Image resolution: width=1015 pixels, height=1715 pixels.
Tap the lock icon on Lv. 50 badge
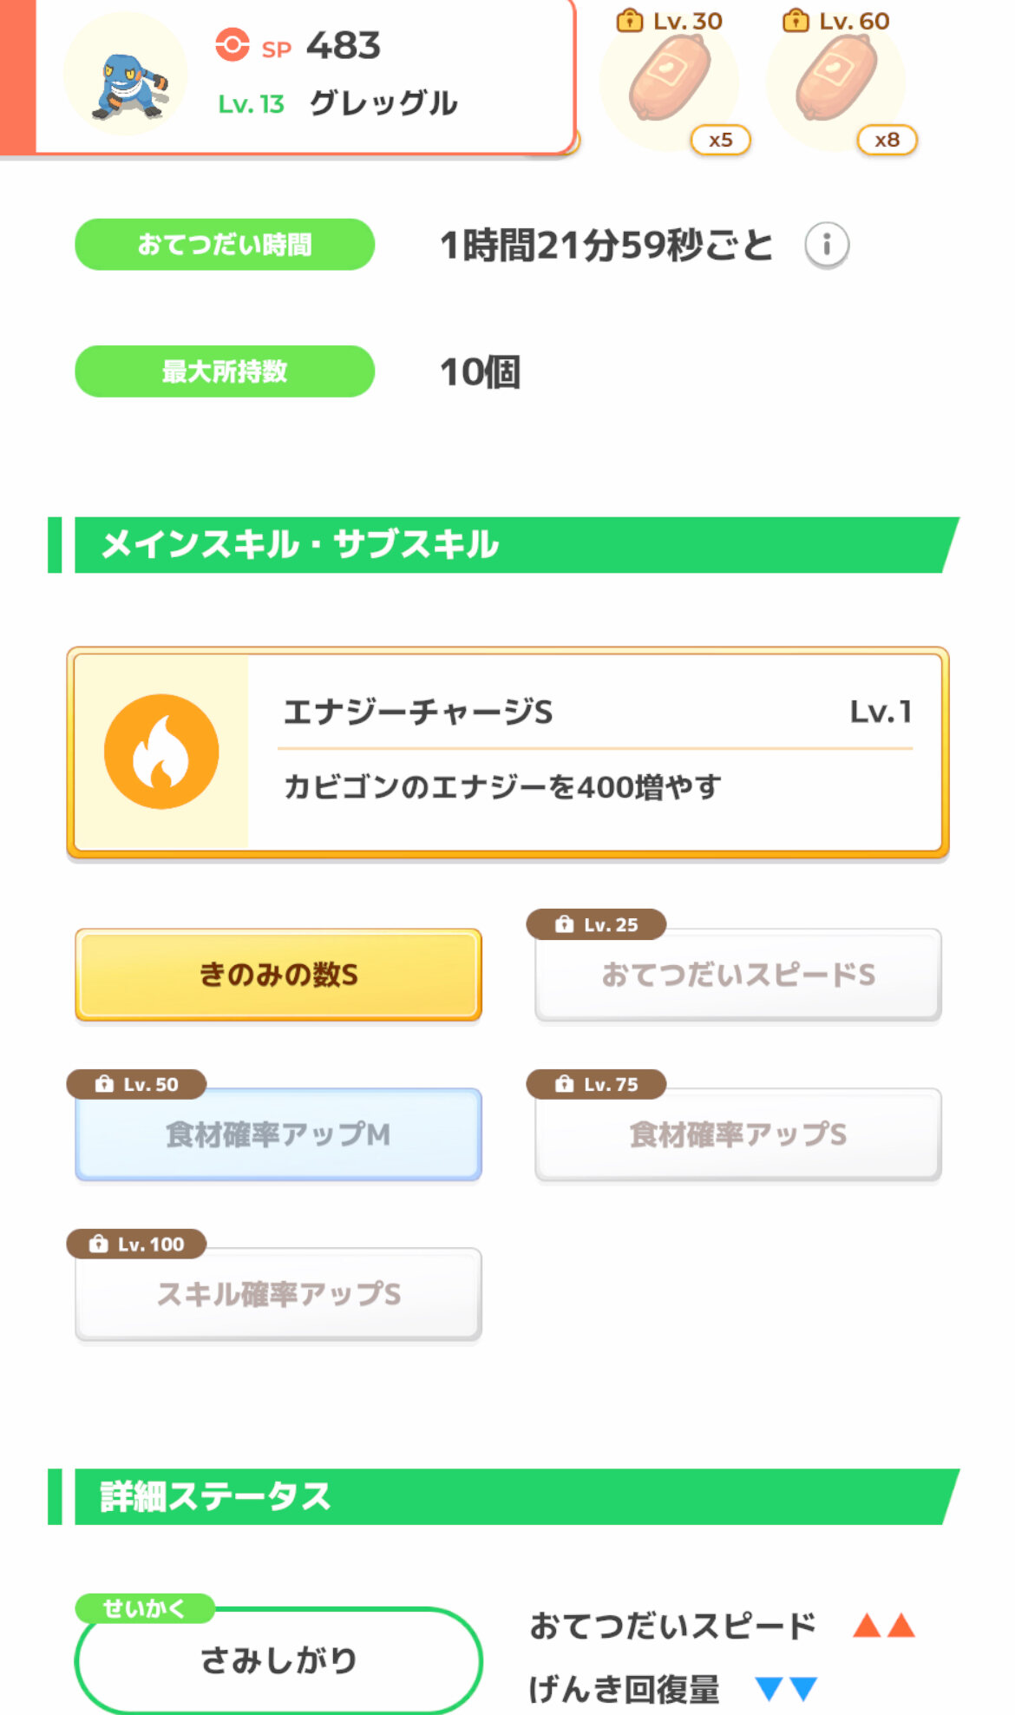(104, 1084)
